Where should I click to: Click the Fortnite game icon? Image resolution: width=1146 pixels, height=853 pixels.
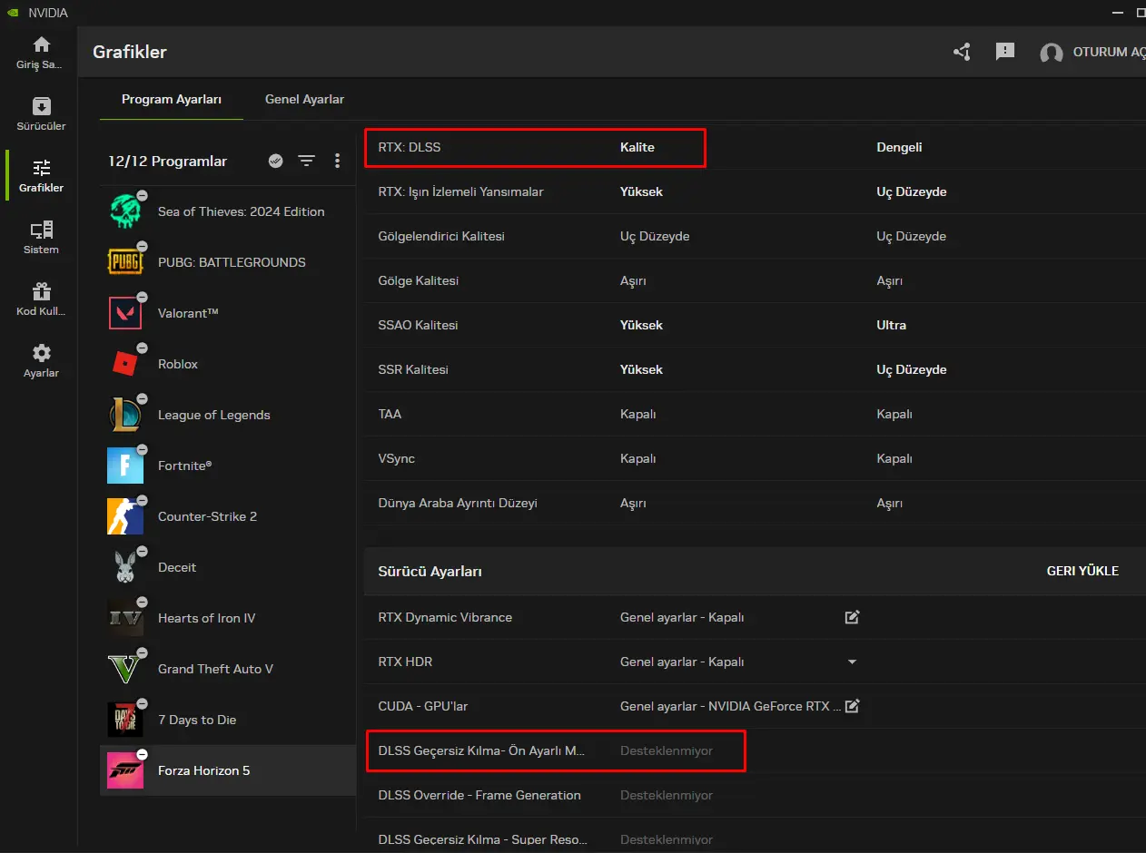tap(125, 466)
